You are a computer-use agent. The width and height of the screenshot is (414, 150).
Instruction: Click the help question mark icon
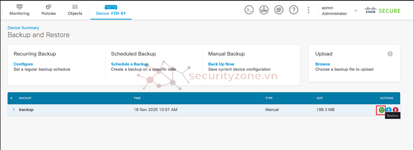click(x=294, y=10)
